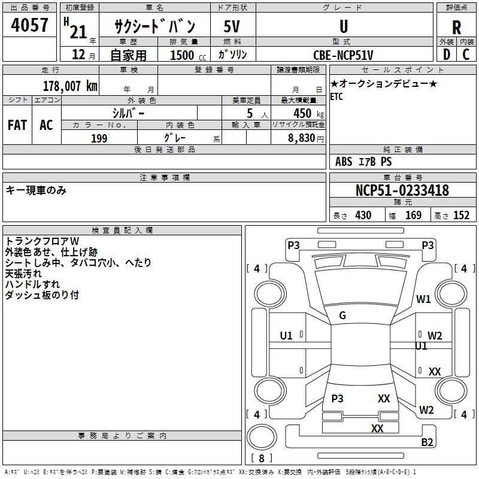Select the W1 repair marker on the diagram
This screenshot has height=479, width=479.
tap(424, 299)
